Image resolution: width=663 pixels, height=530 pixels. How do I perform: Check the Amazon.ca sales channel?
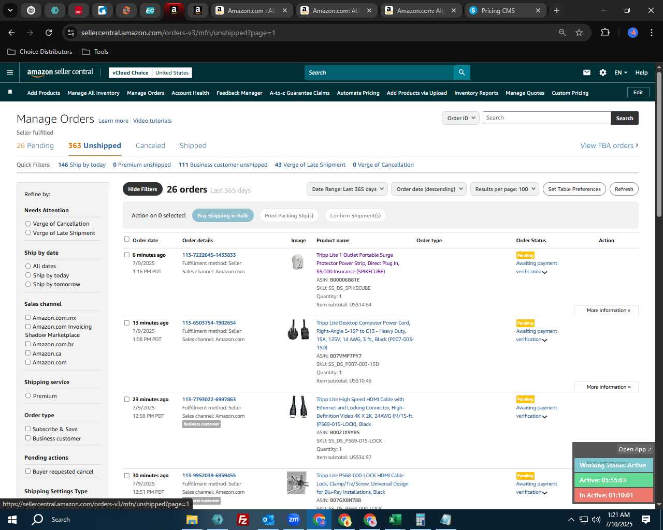click(x=28, y=353)
